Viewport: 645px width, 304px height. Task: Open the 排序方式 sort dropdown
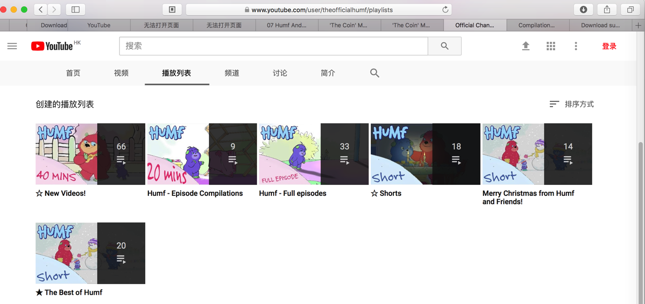tap(571, 104)
